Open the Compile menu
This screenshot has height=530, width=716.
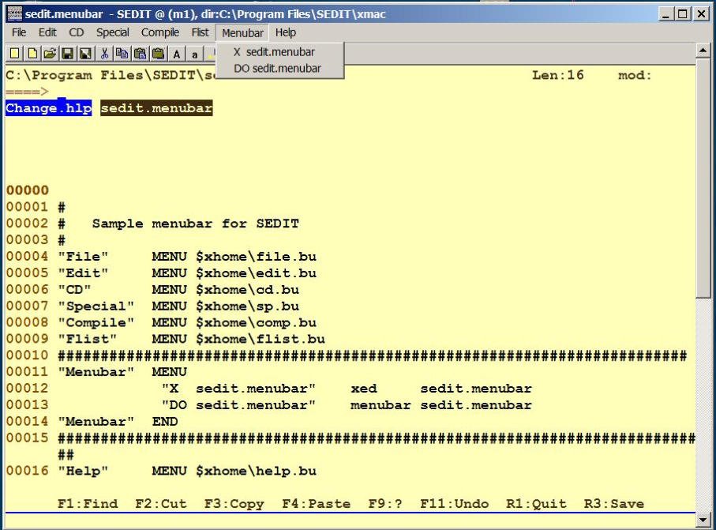pos(159,32)
